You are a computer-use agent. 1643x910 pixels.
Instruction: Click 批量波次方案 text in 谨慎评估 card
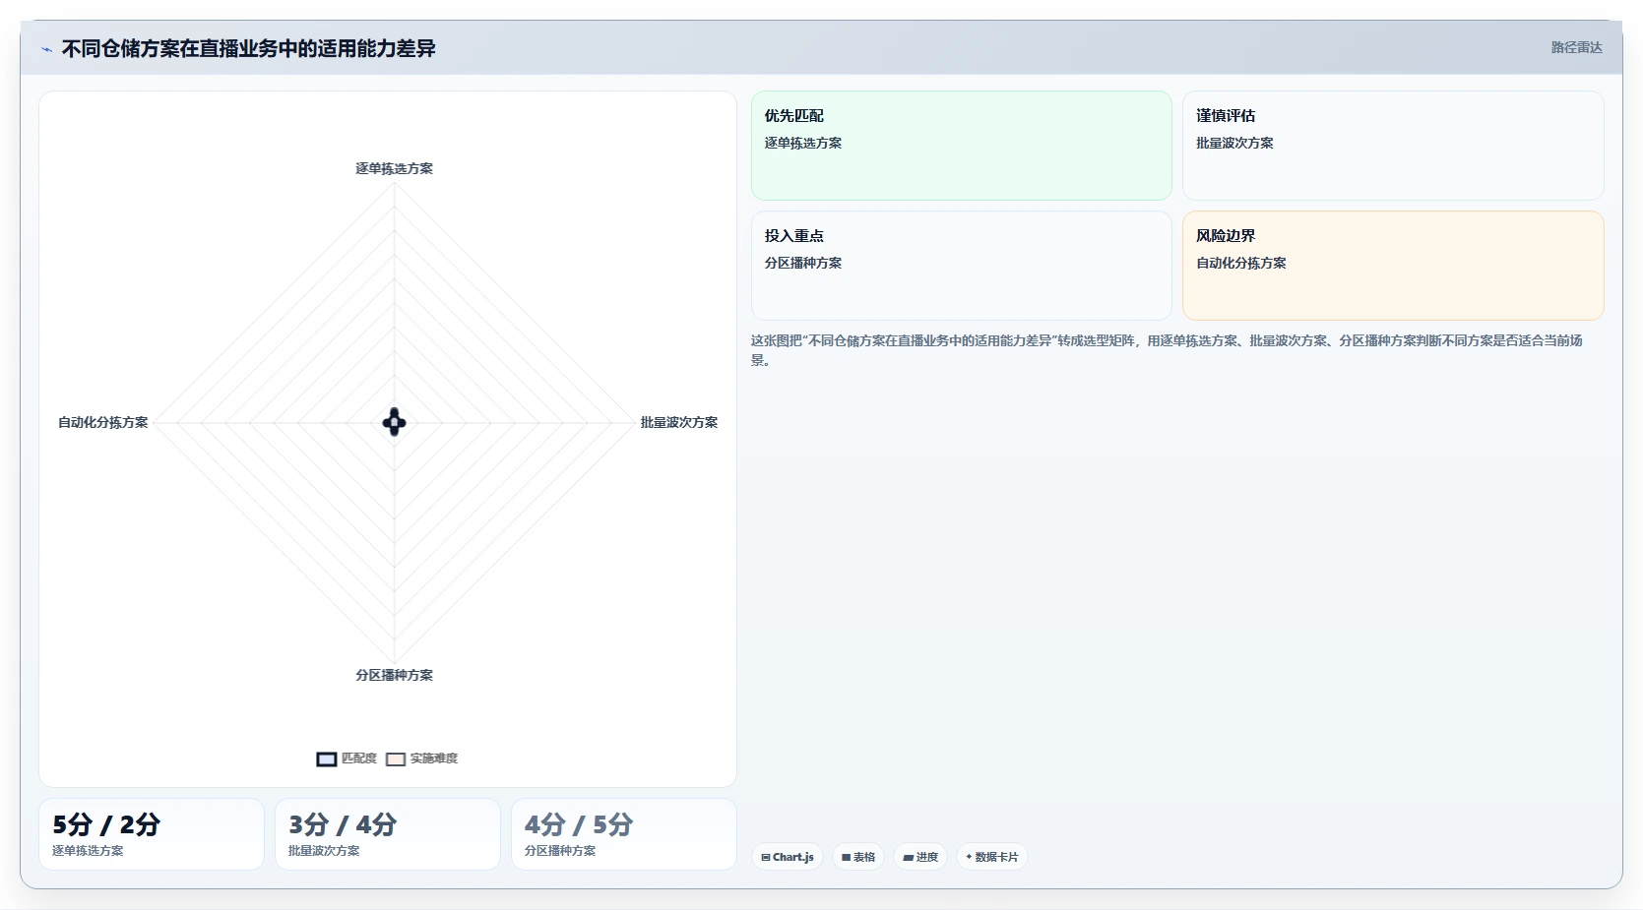pos(1234,143)
